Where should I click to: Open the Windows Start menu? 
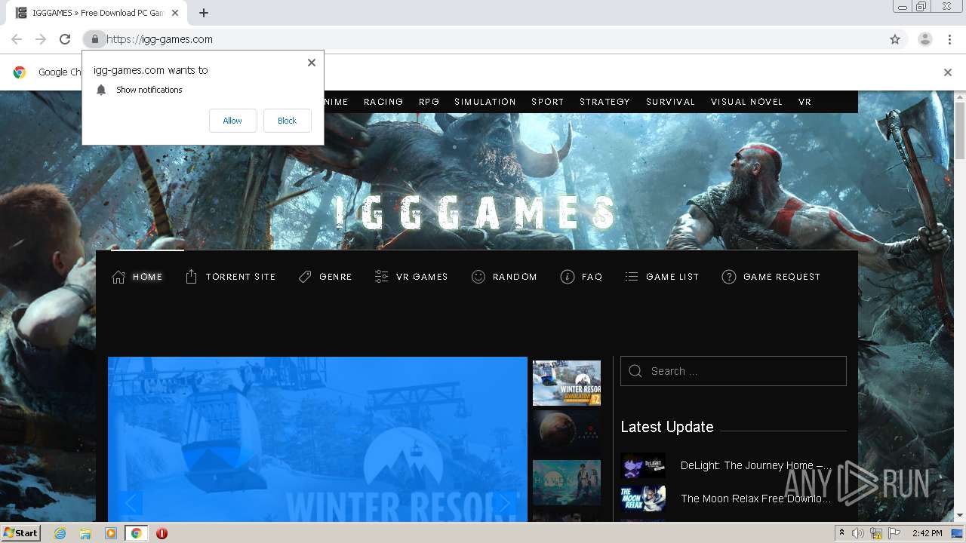click(x=20, y=533)
